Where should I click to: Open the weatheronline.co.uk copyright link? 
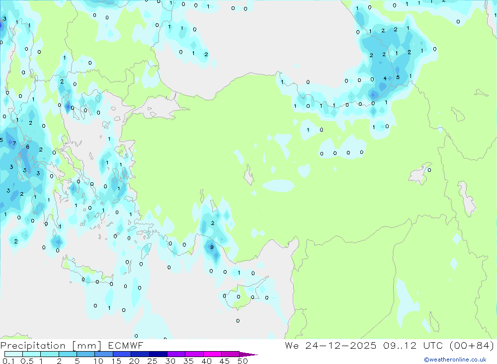click(x=455, y=360)
